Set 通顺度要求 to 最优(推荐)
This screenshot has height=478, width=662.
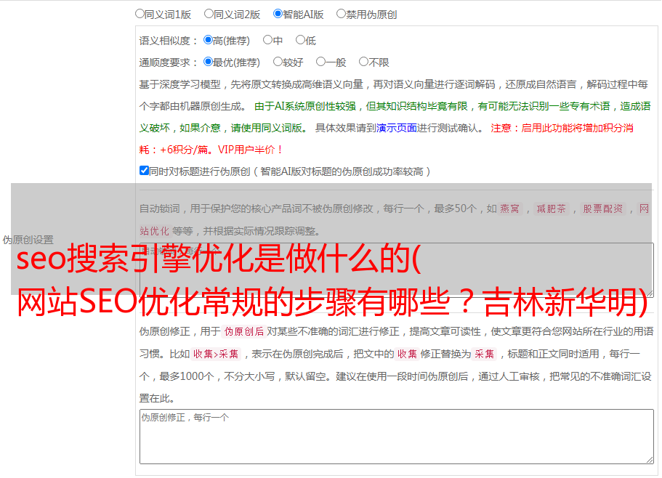(208, 62)
